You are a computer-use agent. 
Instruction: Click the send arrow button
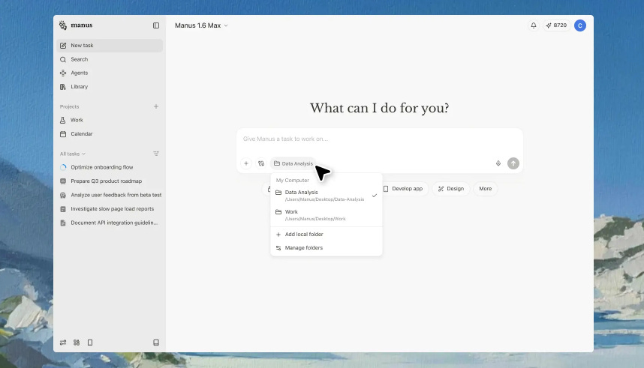coord(513,163)
